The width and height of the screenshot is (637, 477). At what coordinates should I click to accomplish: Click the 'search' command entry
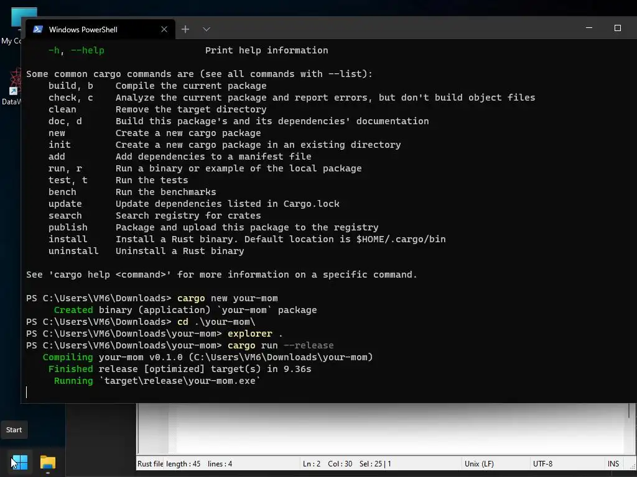(x=65, y=216)
